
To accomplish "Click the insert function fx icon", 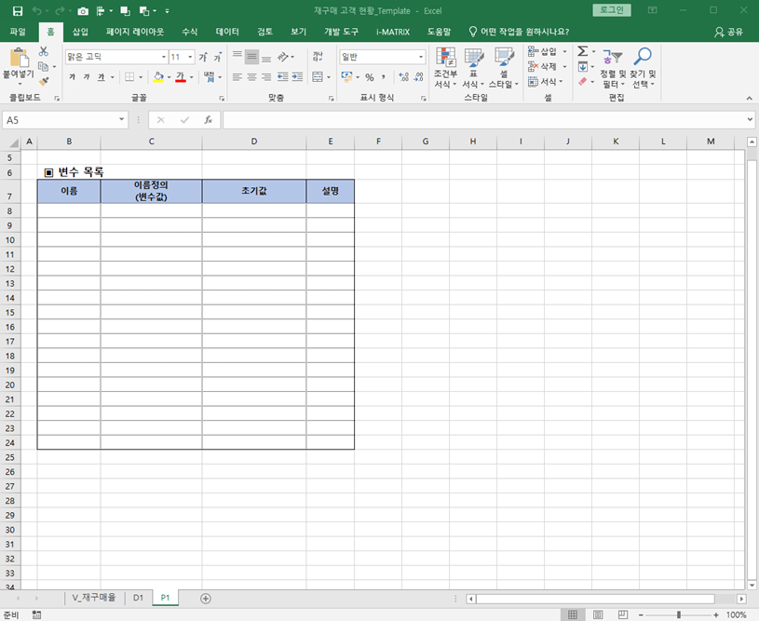I will 209,120.
